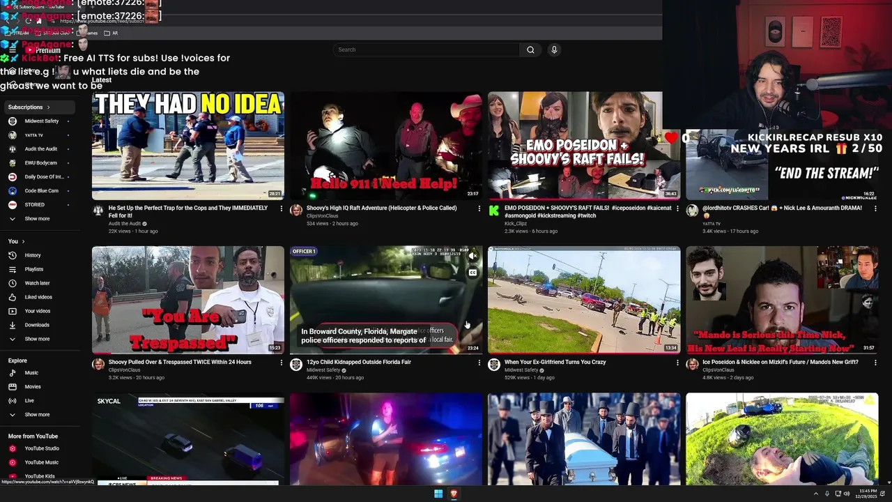Screen dimensions: 892x502
Task: Open Code Blue Cam subscription
Action: pyautogui.click(x=41, y=191)
